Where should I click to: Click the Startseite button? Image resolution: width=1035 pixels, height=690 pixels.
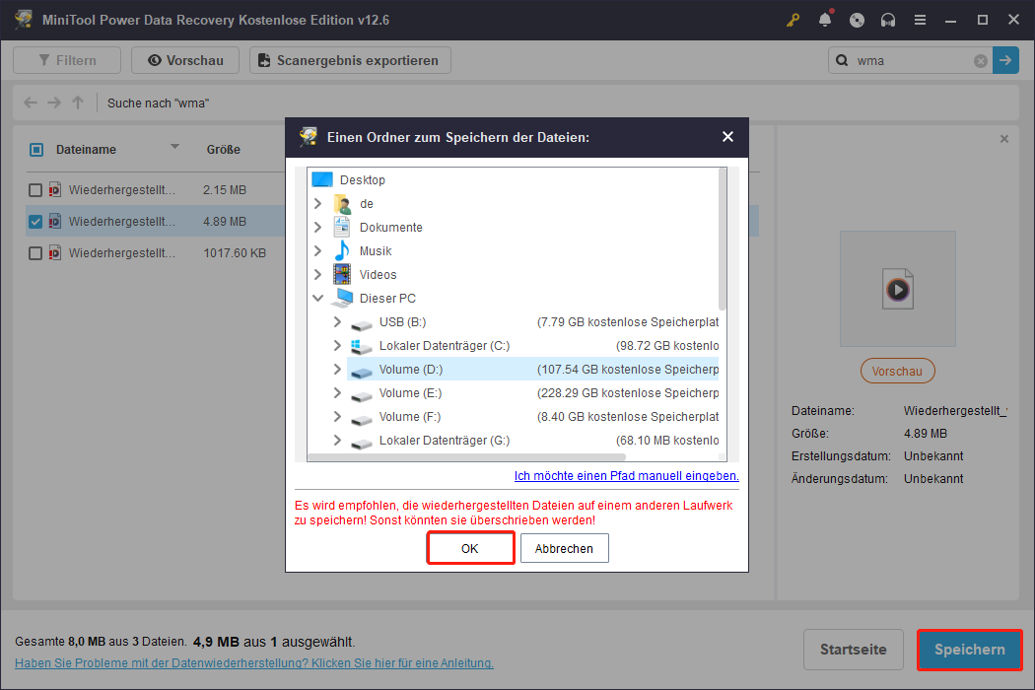coord(854,650)
